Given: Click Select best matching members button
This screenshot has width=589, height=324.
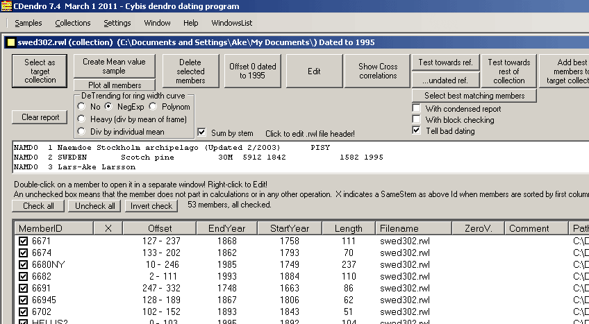Looking at the screenshot, I should tap(474, 96).
